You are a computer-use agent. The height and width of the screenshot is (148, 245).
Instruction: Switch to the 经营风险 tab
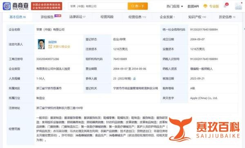coord(107,17)
